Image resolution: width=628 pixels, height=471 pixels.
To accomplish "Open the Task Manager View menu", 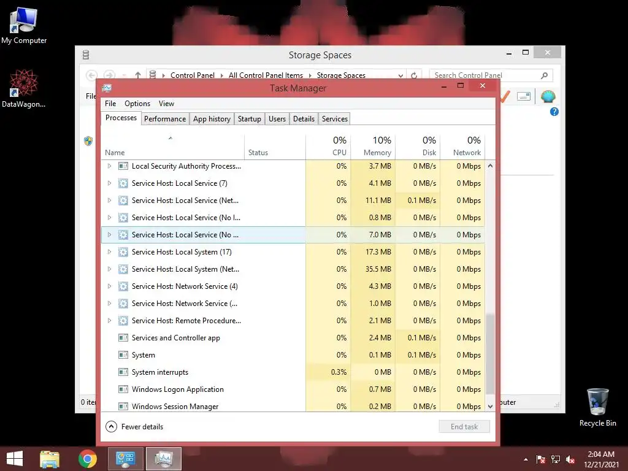I will click(166, 103).
